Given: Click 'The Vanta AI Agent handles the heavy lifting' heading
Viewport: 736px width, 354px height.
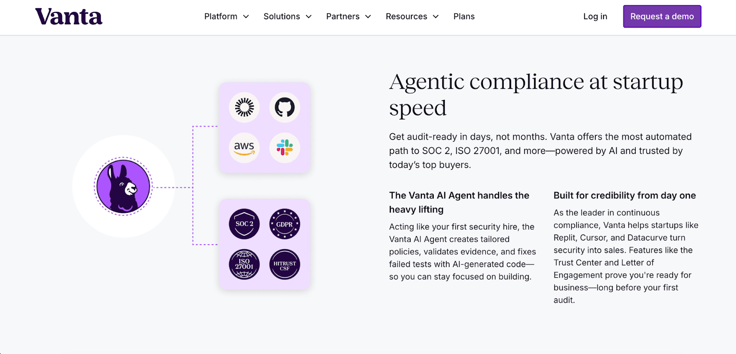Looking at the screenshot, I should tap(459, 202).
